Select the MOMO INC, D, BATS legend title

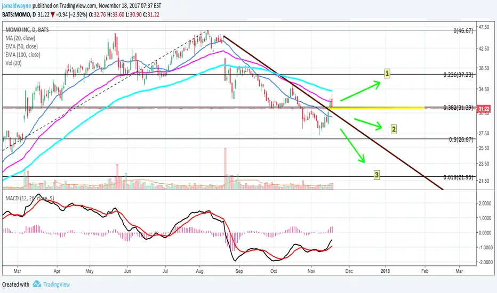click(x=27, y=29)
